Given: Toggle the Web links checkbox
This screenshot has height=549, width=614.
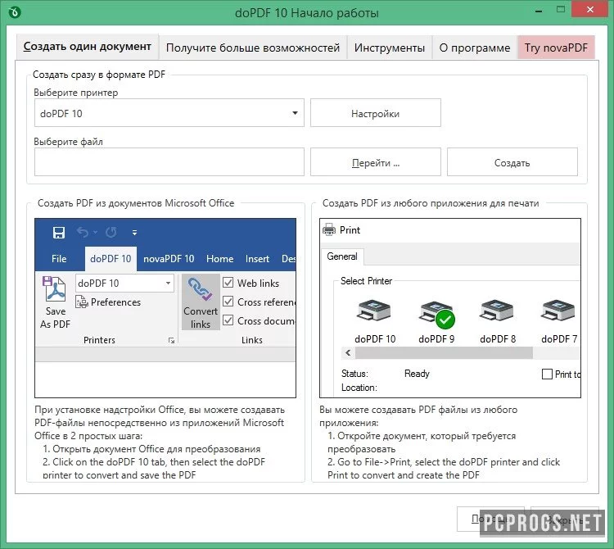Looking at the screenshot, I should (228, 283).
